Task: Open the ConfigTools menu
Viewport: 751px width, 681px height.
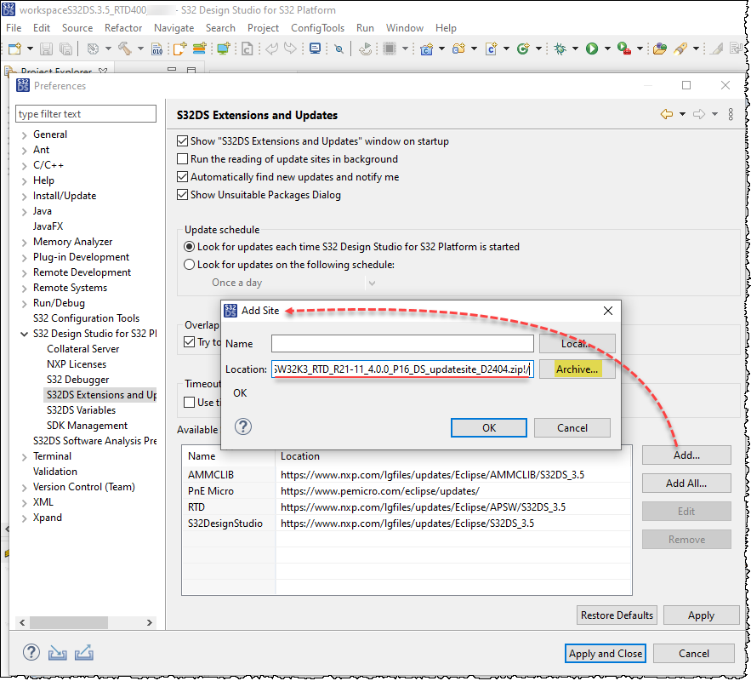Action: (317, 28)
